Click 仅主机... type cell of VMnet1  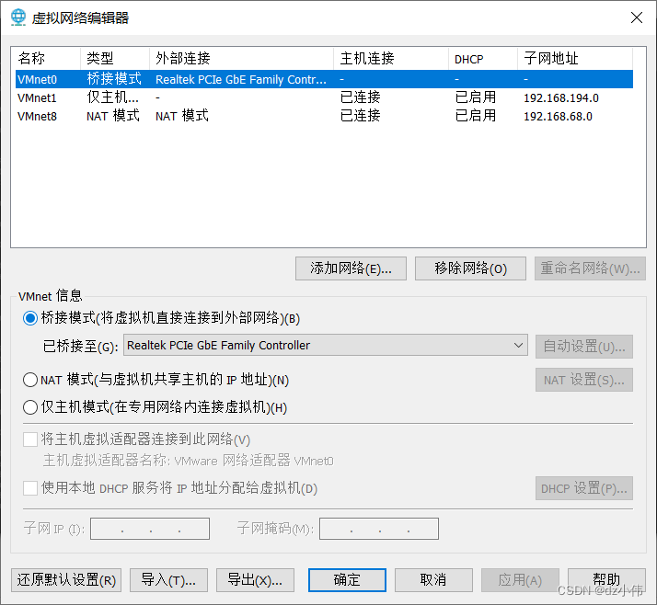(112, 97)
